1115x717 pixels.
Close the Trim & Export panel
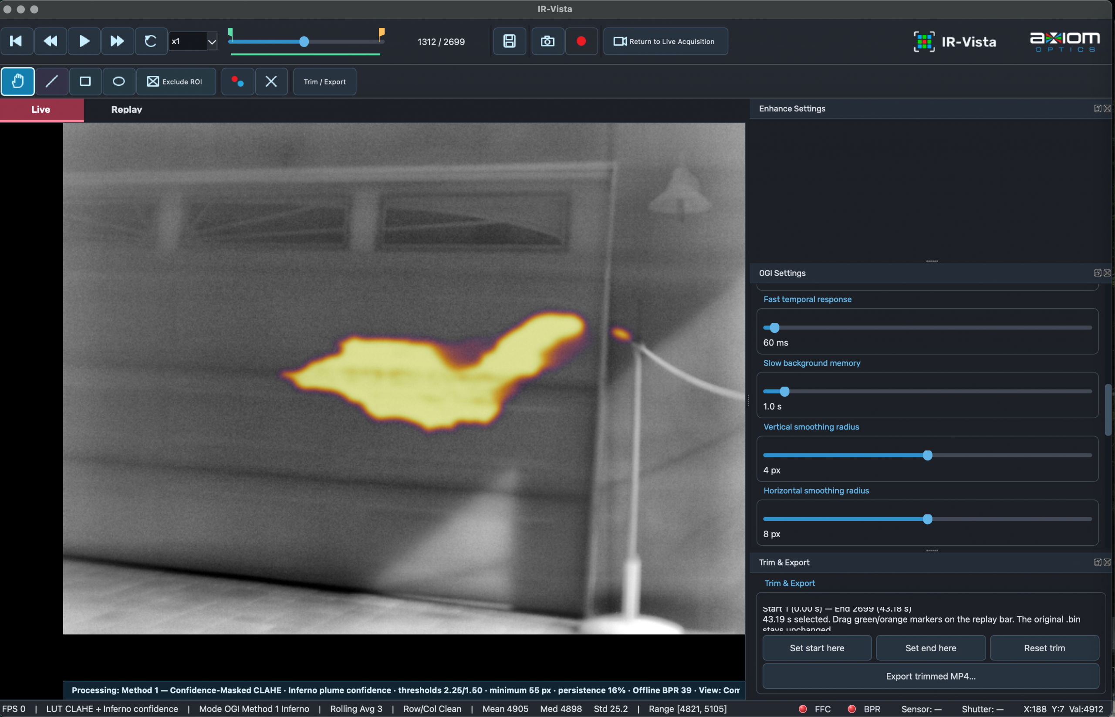click(1107, 562)
